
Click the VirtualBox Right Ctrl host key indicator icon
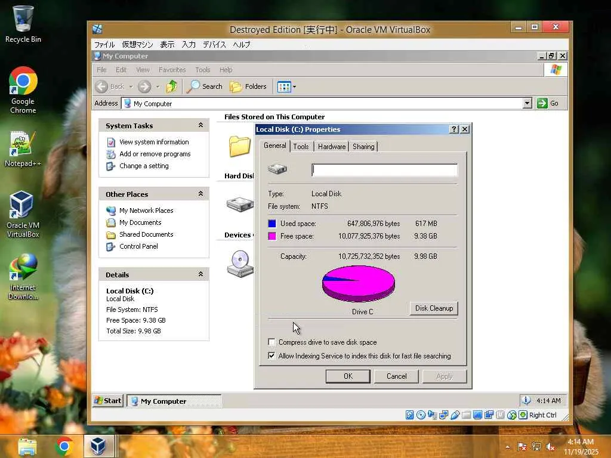pos(523,415)
